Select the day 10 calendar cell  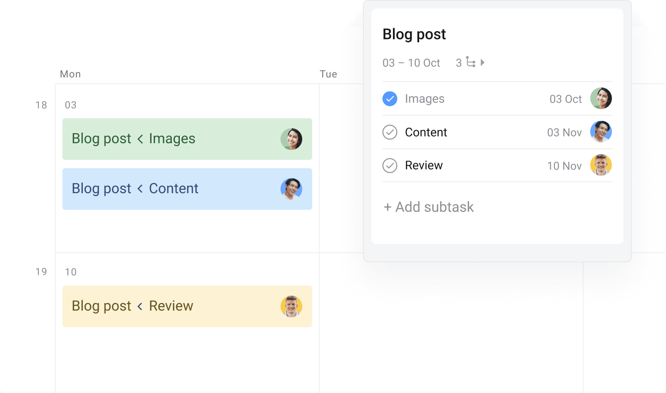[71, 271]
